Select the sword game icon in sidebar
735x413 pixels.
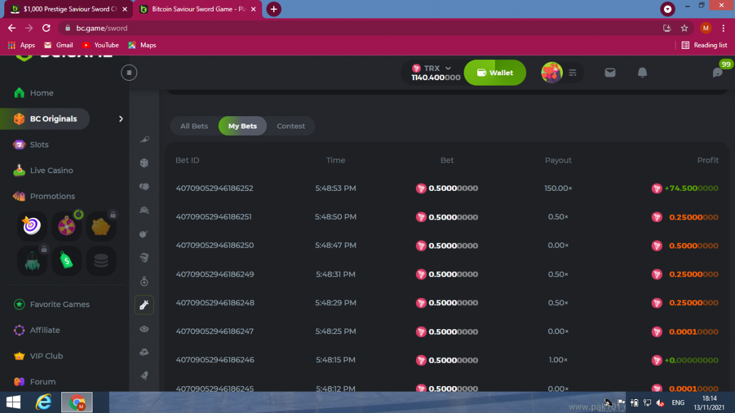pyautogui.click(x=144, y=305)
